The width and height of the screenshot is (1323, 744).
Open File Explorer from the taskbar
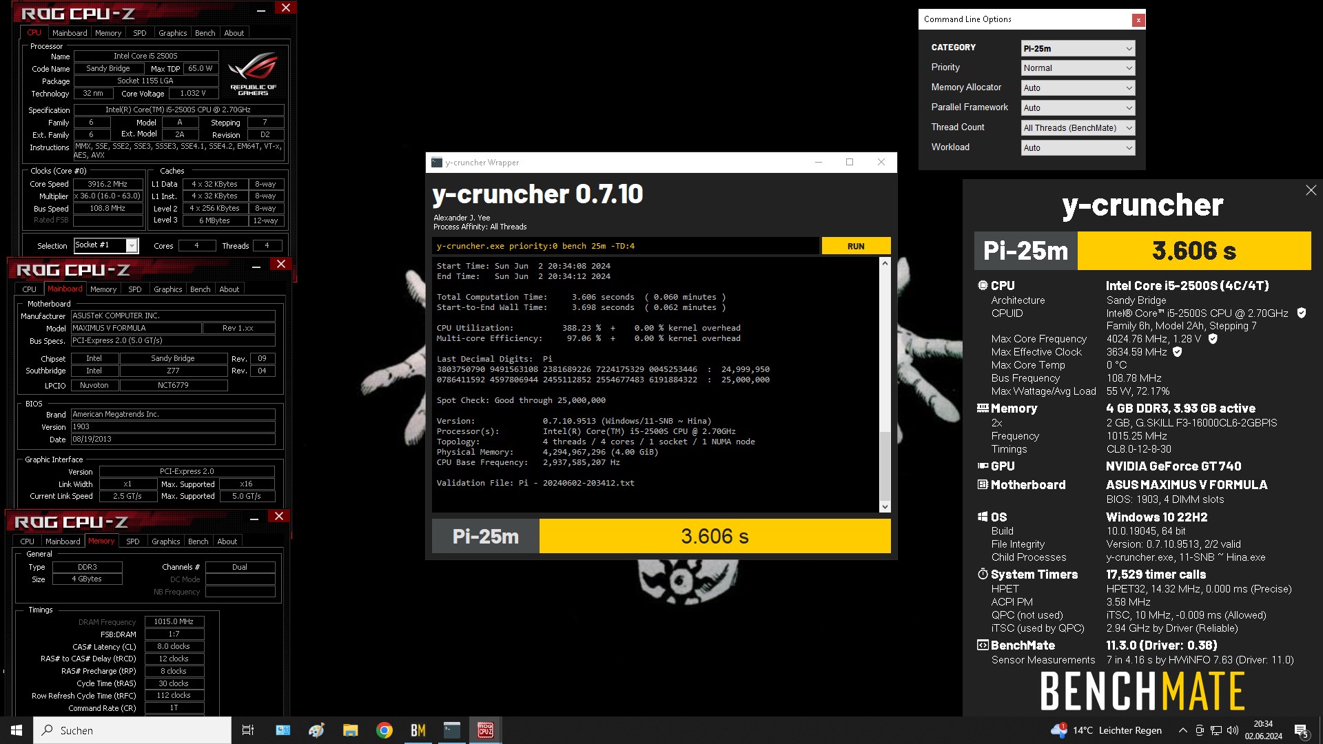351,730
